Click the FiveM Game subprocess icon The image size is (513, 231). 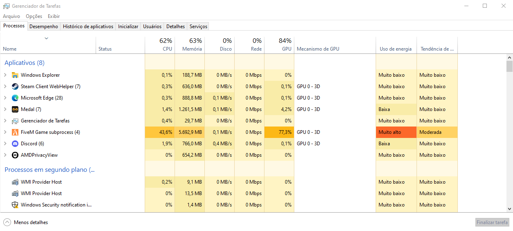click(15, 132)
